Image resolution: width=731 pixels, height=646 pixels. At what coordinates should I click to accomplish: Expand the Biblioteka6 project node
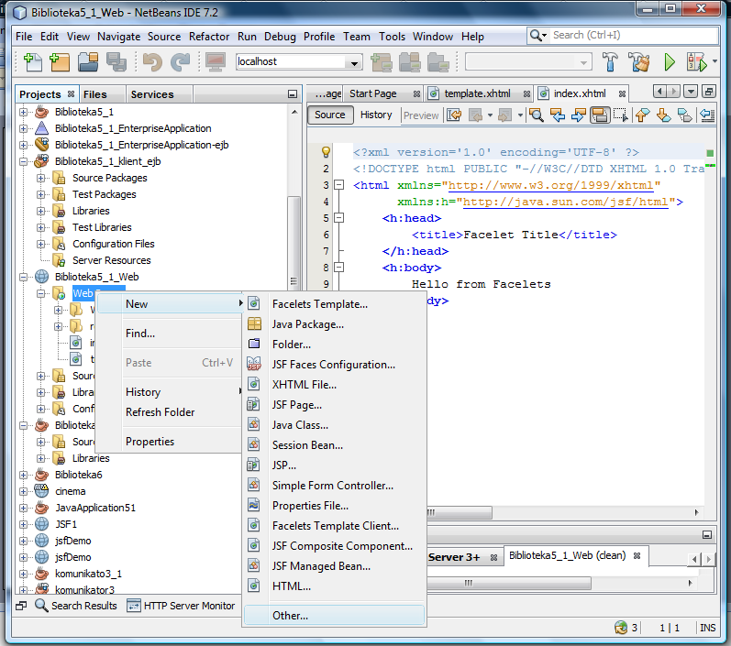pos(23,475)
